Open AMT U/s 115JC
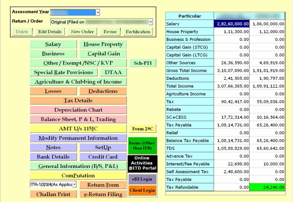The image size is (293, 202). 78,129
